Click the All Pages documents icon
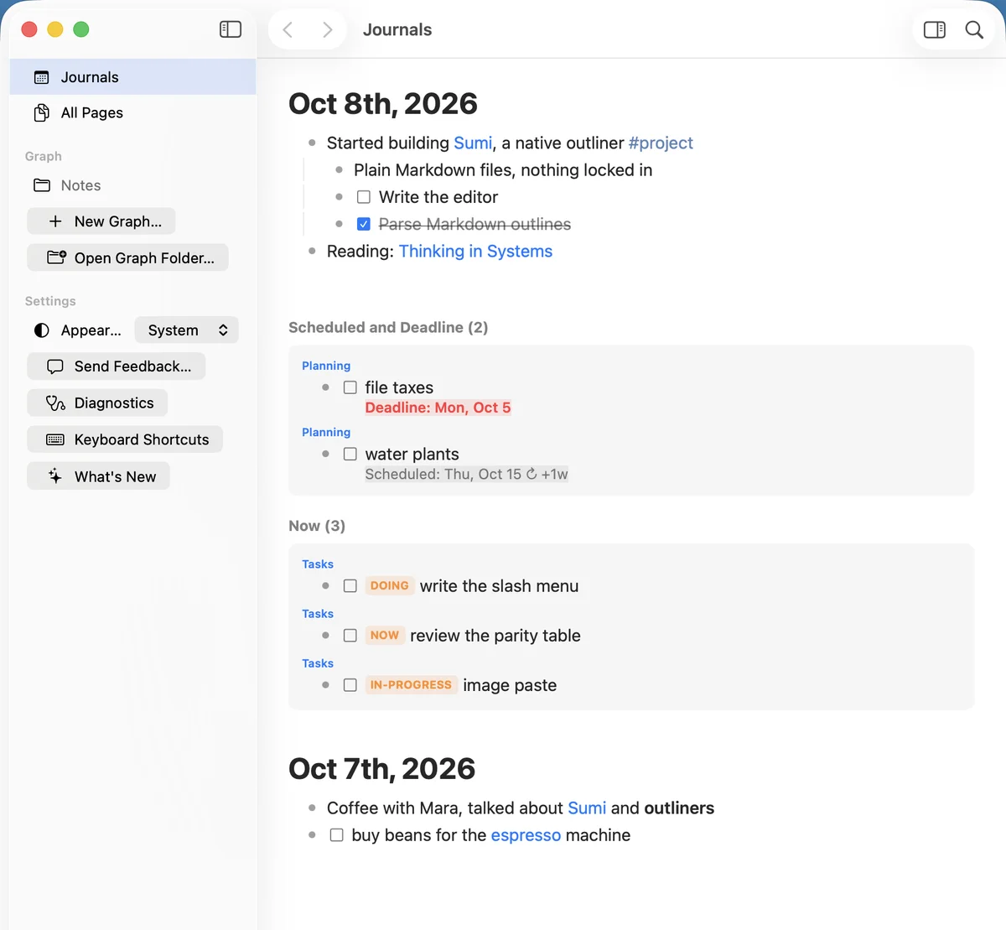The image size is (1006, 930). pos(41,113)
